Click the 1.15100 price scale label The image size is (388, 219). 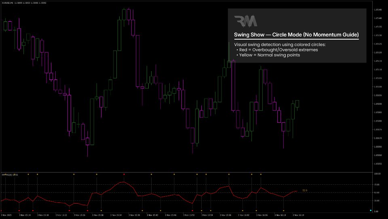377,86
